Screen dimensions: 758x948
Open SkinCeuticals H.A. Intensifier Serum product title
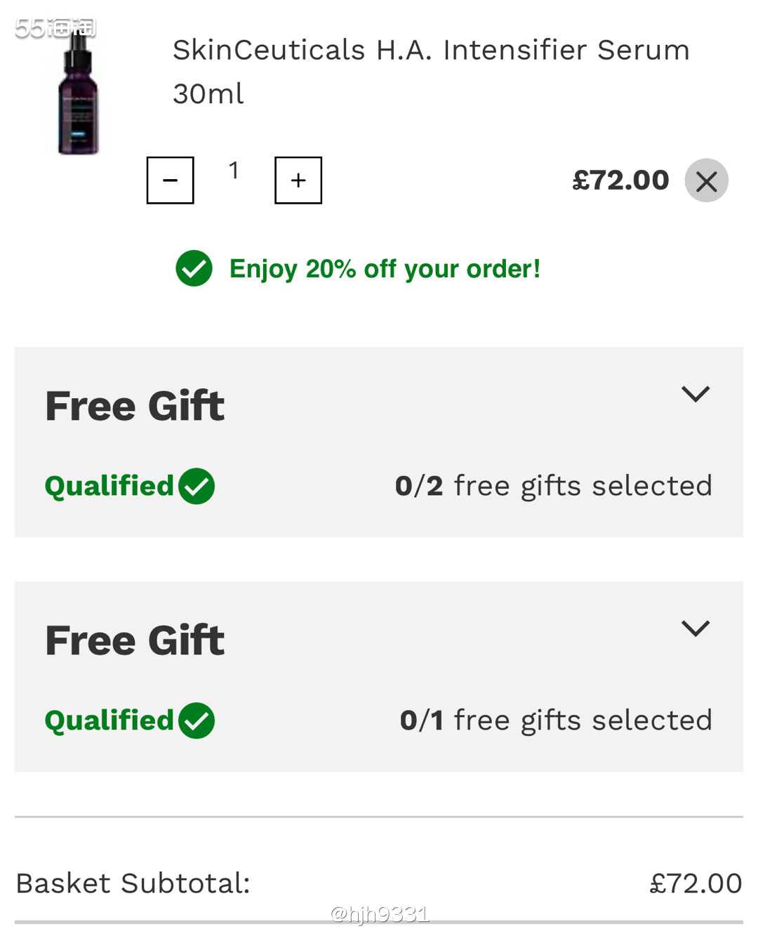(430, 71)
